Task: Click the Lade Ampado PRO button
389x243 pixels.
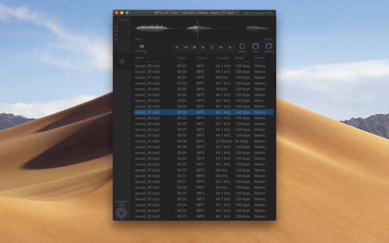Action: (x=257, y=13)
